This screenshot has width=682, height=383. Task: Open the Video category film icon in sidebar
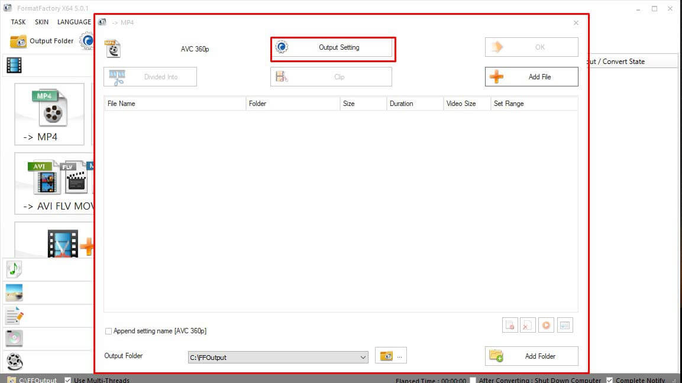pos(14,65)
